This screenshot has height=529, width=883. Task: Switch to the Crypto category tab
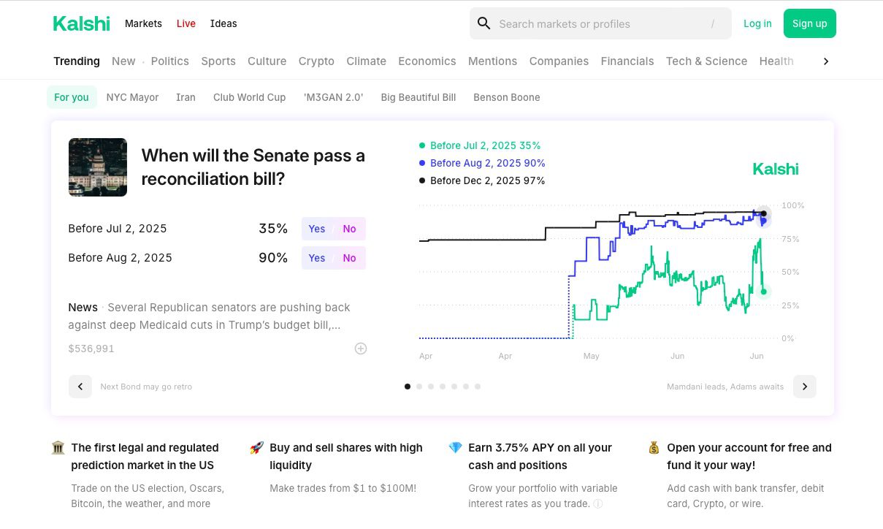(x=316, y=61)
